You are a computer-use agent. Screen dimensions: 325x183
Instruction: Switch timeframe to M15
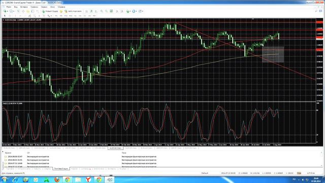coord(66,16)
